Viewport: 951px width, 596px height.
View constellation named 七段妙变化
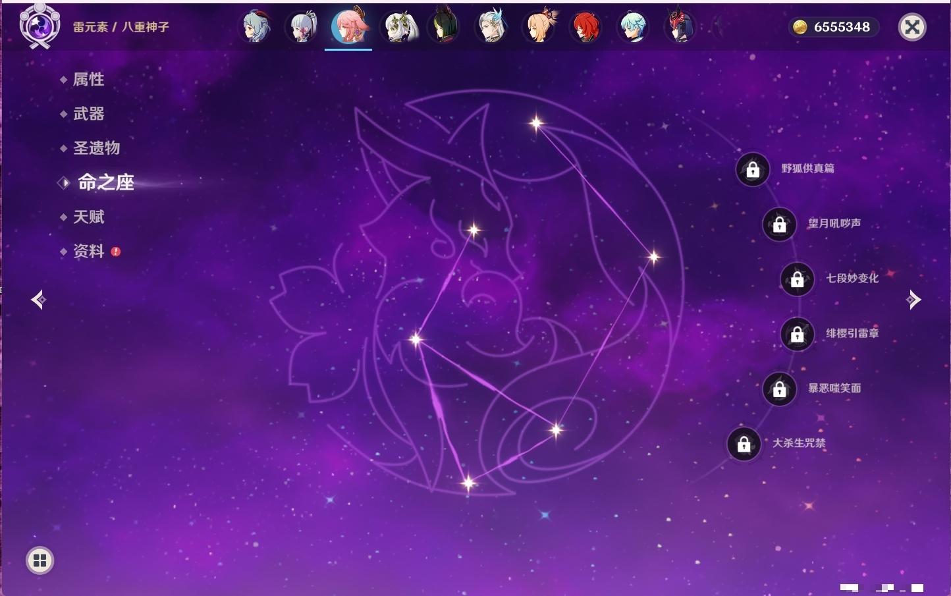[852, 278]
